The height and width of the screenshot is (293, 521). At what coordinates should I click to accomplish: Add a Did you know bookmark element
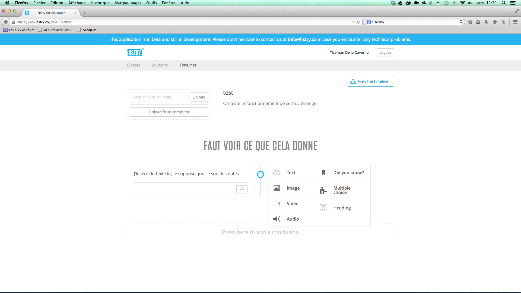[323, 173]
